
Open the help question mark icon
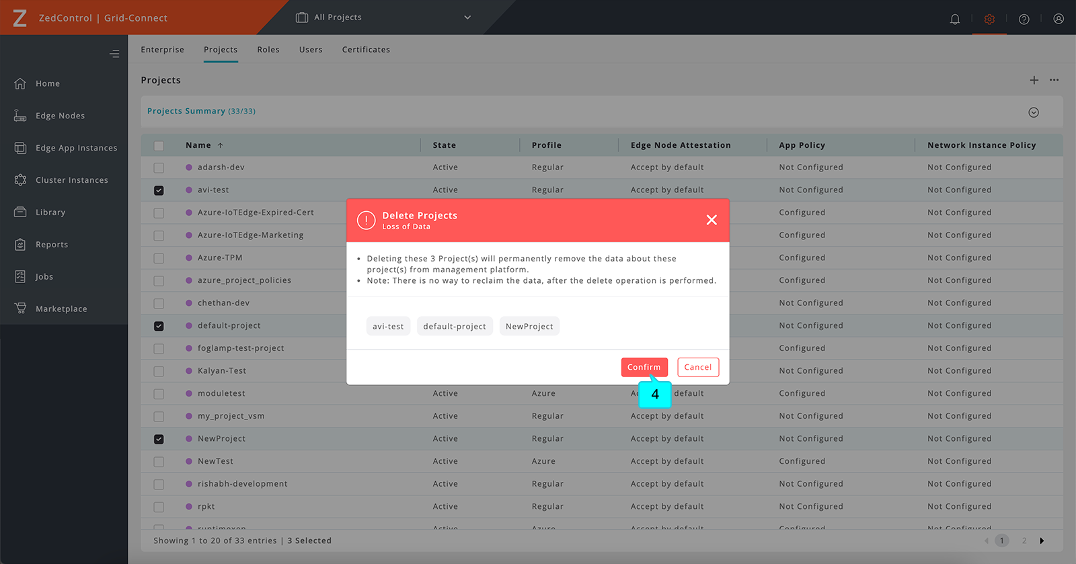[1024, 19]
